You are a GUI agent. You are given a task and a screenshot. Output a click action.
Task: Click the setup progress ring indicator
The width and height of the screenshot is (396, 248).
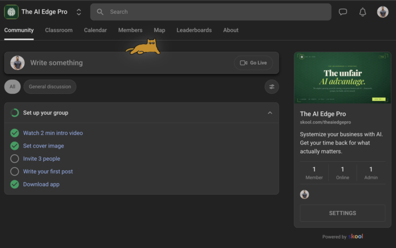[15, 112]
